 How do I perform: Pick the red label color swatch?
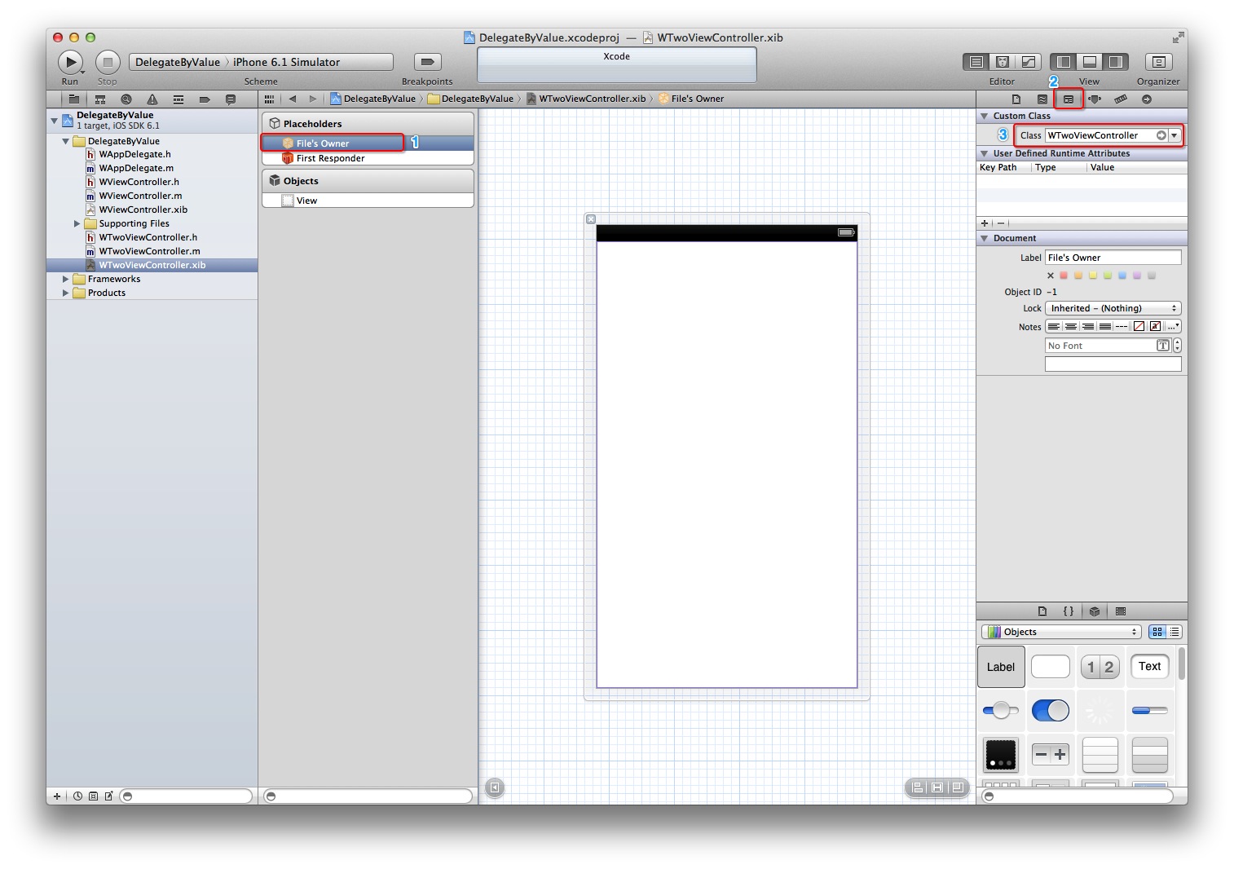click(x=1064, y=276)
